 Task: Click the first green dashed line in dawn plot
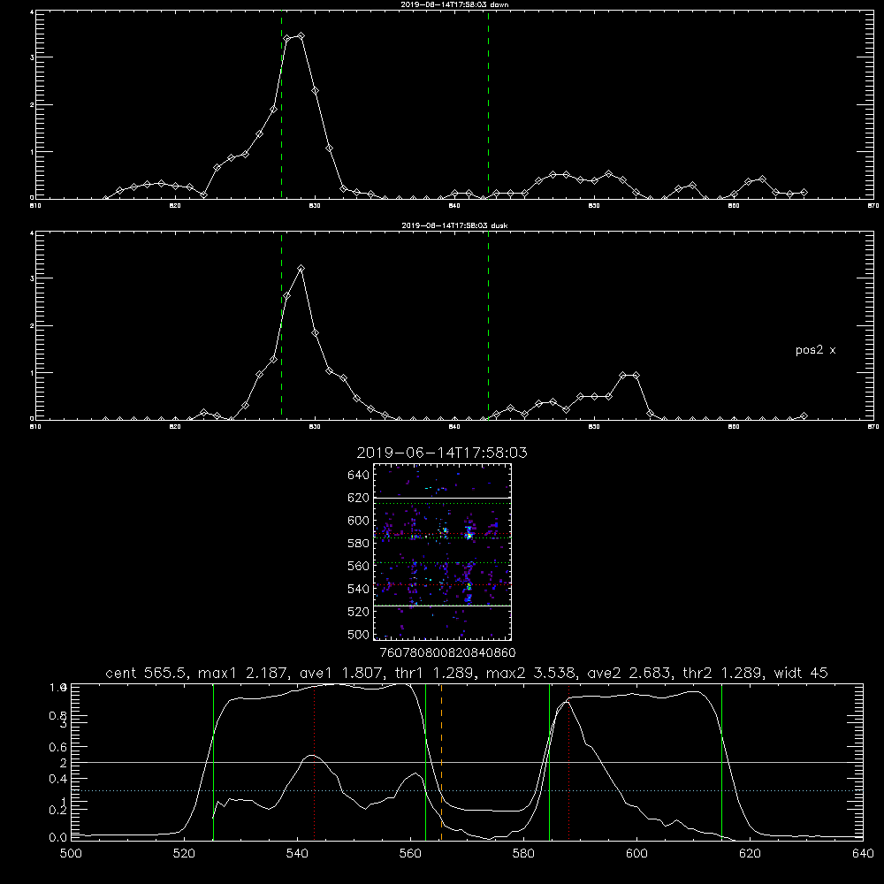pyautogui.click(x=281, y=104)
